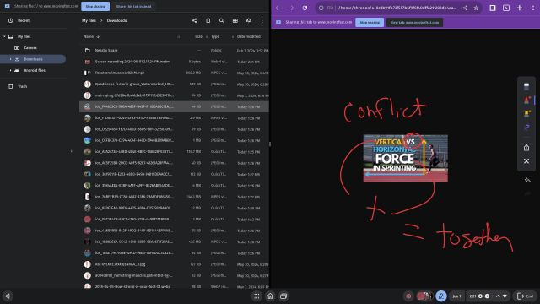Stop the screen recording indicator

click(x=408, y=296)
